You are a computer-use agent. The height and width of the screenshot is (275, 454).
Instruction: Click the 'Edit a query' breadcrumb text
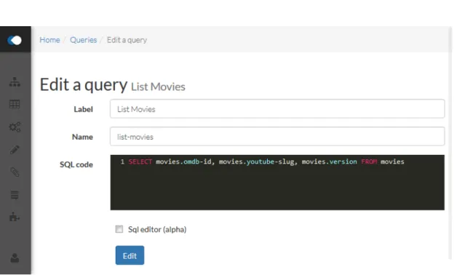pos(127,40)
